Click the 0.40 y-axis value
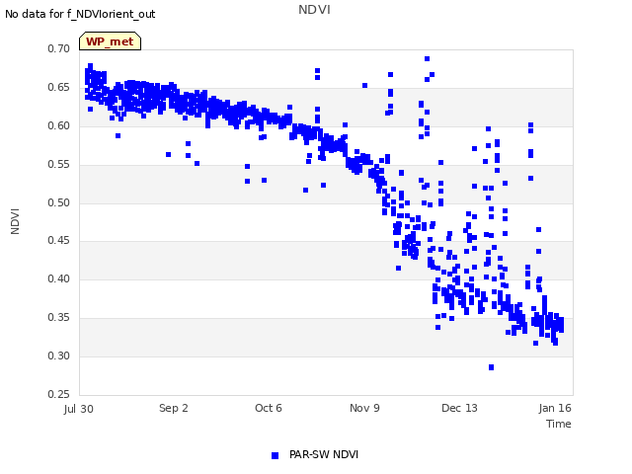 point(59,278)
